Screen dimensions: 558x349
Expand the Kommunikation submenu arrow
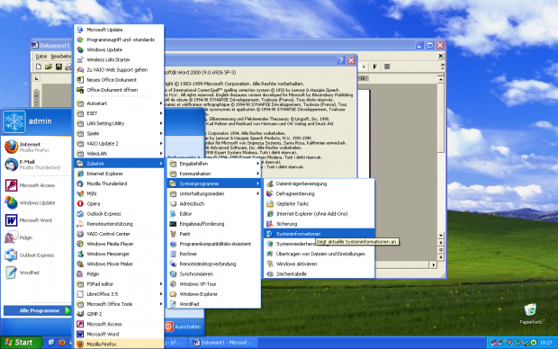tap(257, 174)
